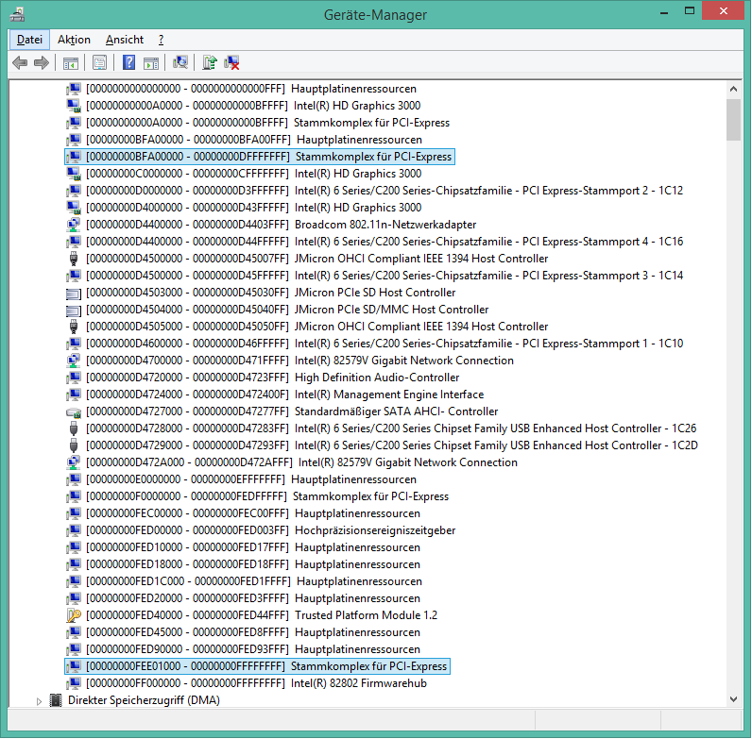Viewport: 752px width, 739px height.
Task: Select Hauptplatinenressourcen at BFA00000 - BFA00FFF
Action: pyautogui.click(x=254, y=140)
